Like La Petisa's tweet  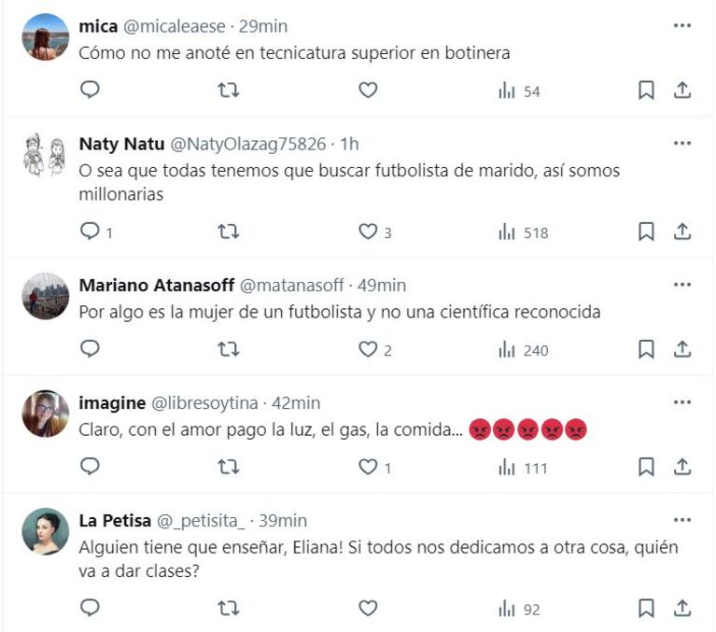[369, 609]
